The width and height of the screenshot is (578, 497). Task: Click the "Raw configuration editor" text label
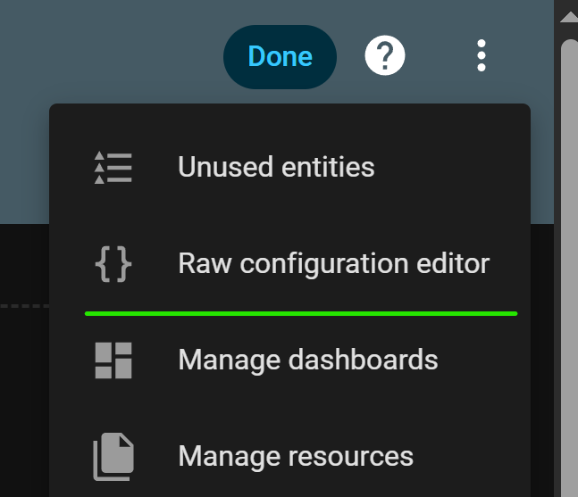click(x=334, y=264)
